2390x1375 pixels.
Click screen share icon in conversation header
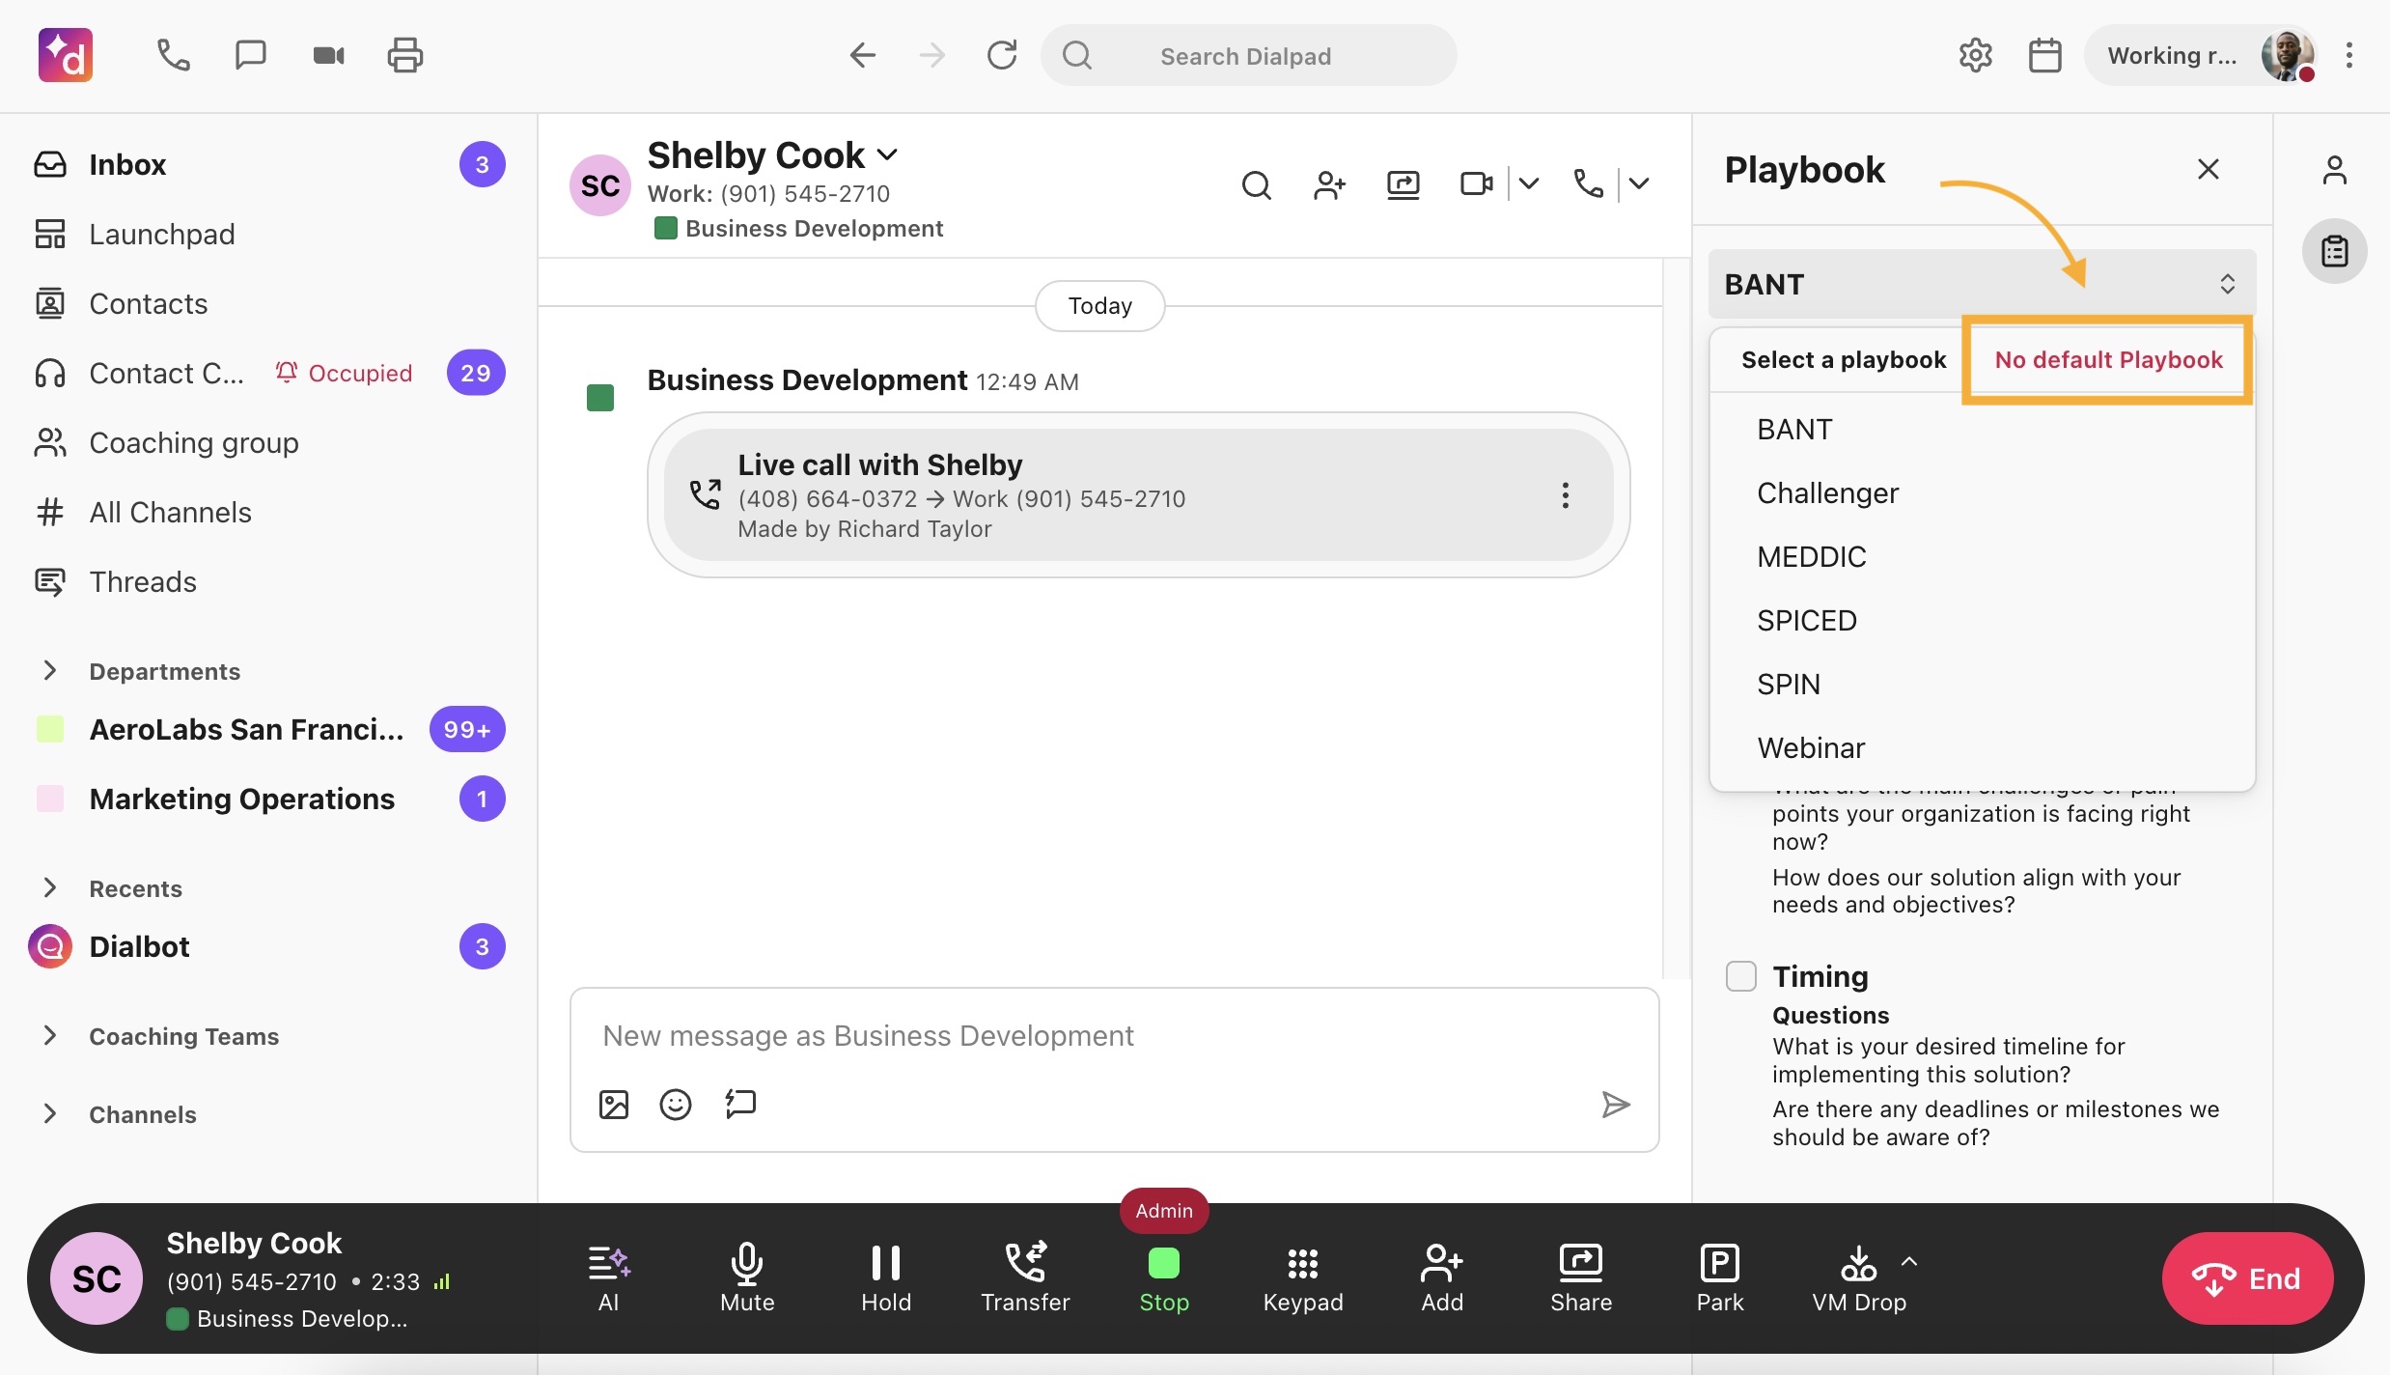point(1403,183)
